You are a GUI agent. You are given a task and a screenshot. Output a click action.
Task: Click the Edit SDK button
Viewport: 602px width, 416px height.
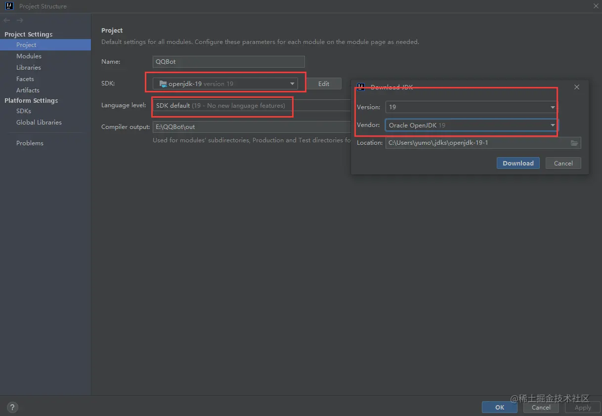point(324,83)
